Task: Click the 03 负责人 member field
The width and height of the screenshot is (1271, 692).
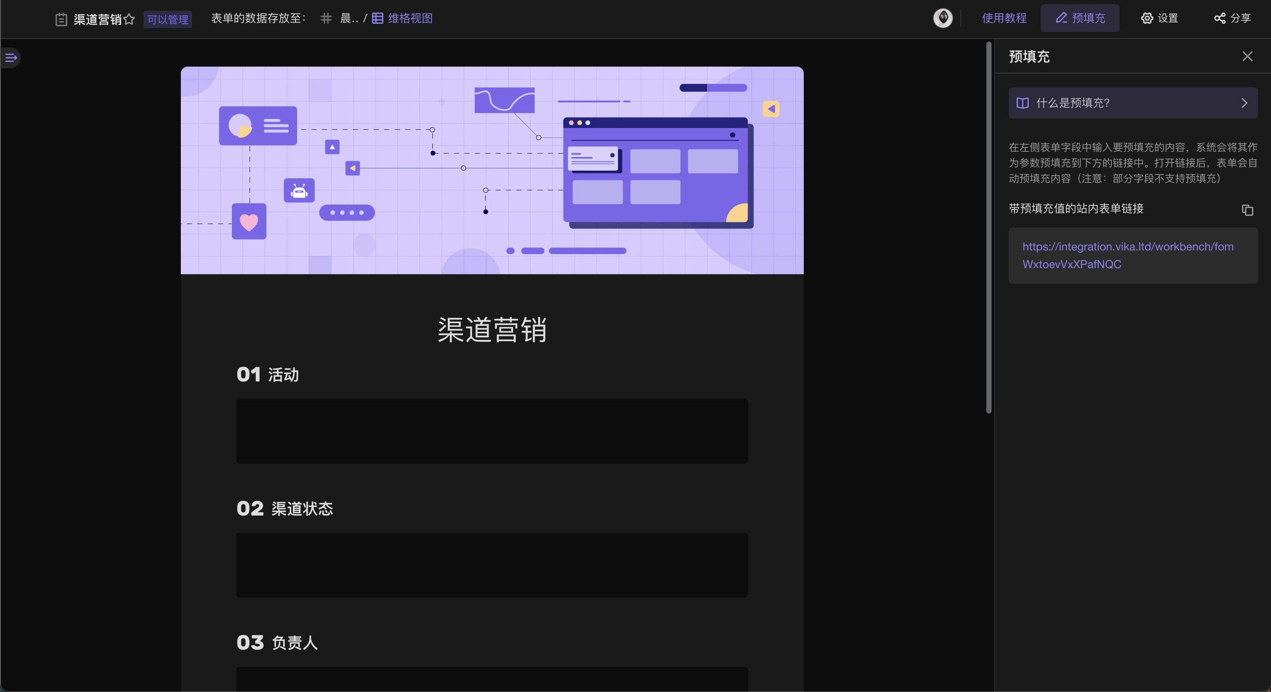Action: point(491,679)
